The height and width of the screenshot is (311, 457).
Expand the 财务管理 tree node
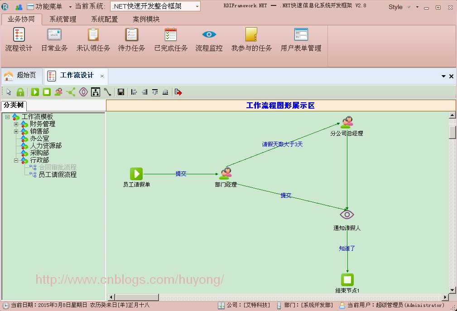click(x=16, y=124)
